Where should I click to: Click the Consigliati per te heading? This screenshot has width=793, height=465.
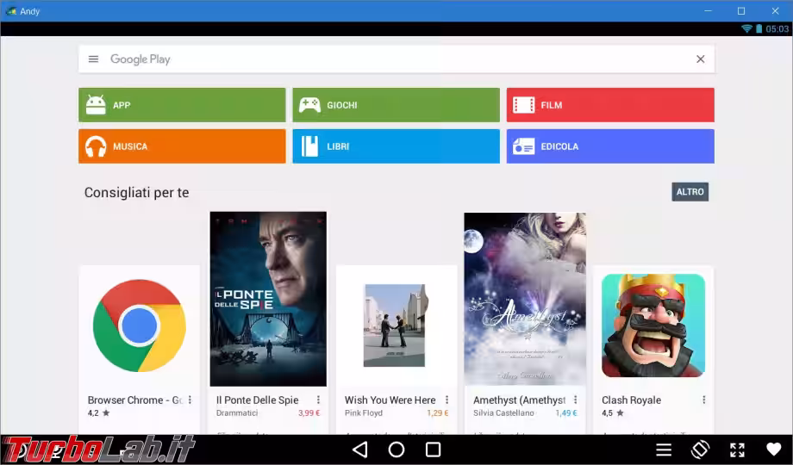136,193
